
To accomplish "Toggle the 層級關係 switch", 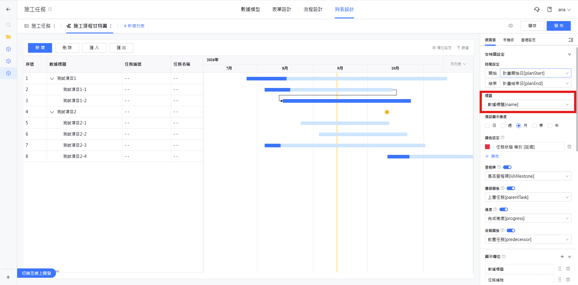I will point(511,188).
